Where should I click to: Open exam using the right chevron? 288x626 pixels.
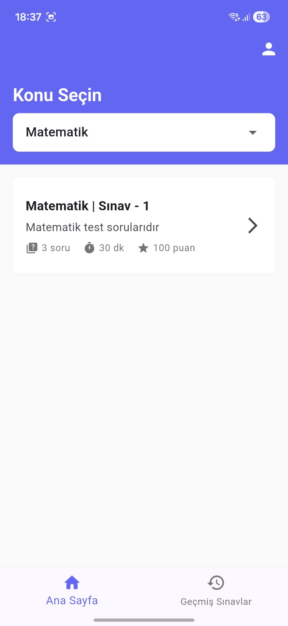[x=253, y=226]
